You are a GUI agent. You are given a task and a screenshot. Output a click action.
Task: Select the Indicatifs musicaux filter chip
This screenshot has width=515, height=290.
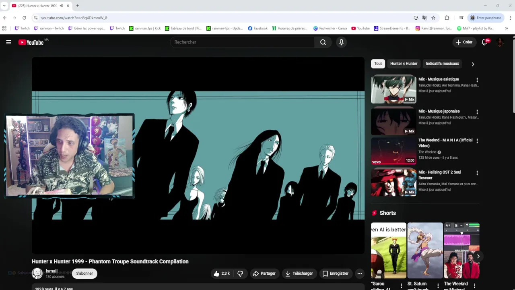pos(442,64)
